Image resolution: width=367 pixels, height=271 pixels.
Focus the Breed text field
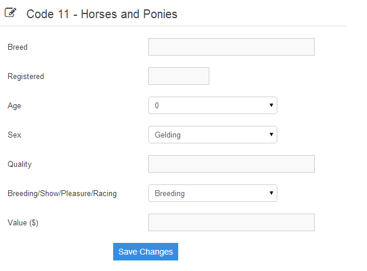[232, 47]
